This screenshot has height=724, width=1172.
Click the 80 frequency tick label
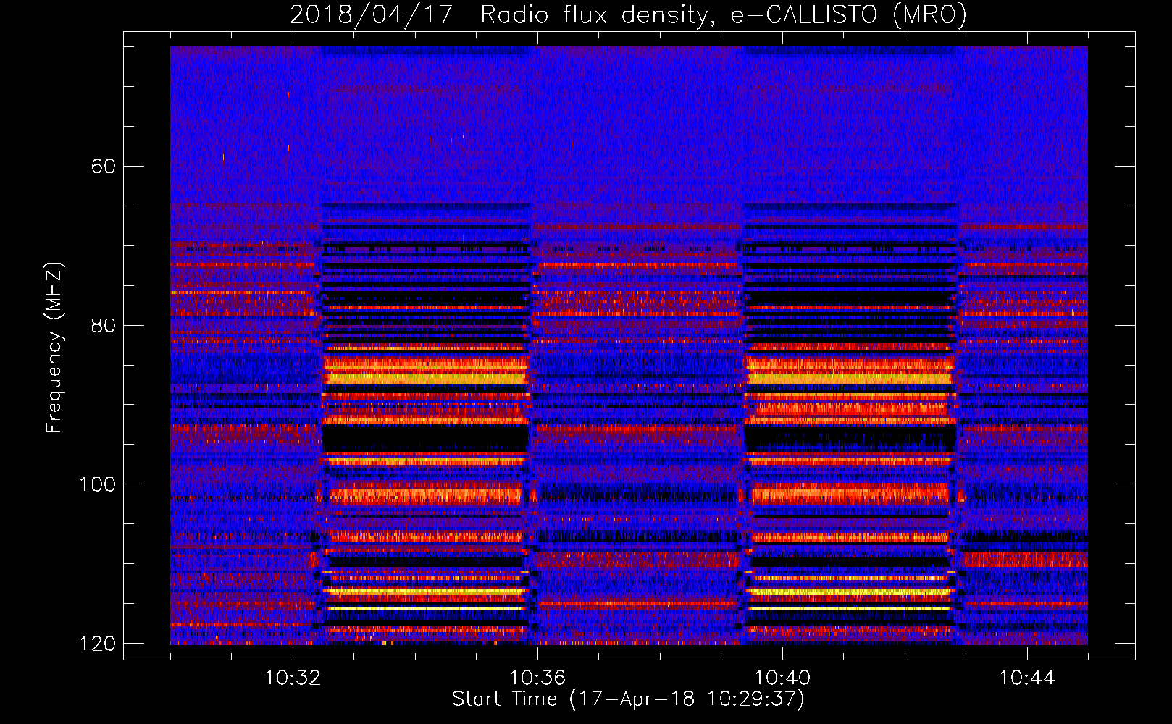[103, 325]
